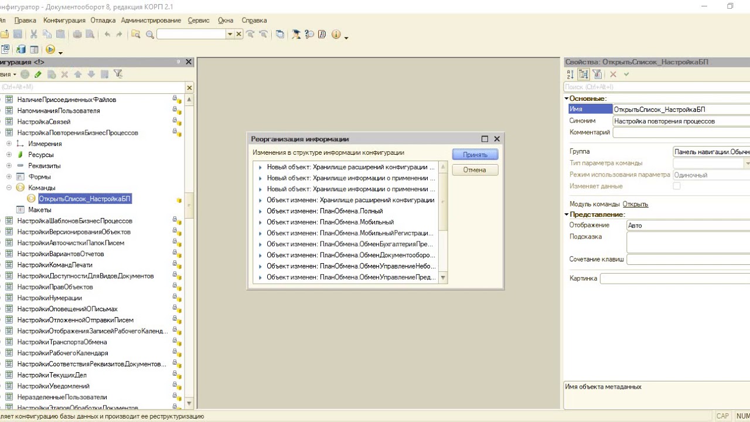
Task: Open the windows list icon in the toolbar
Action: [280, 35]
